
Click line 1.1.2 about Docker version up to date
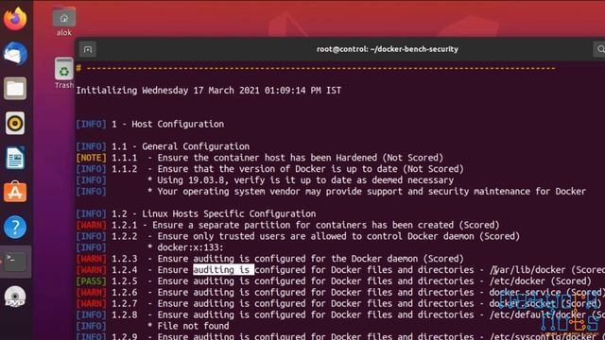pos(270,169)
